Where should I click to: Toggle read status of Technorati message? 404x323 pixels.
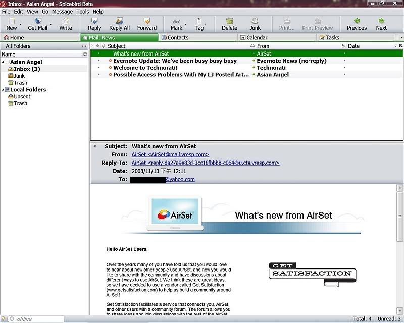pos(254,68)
